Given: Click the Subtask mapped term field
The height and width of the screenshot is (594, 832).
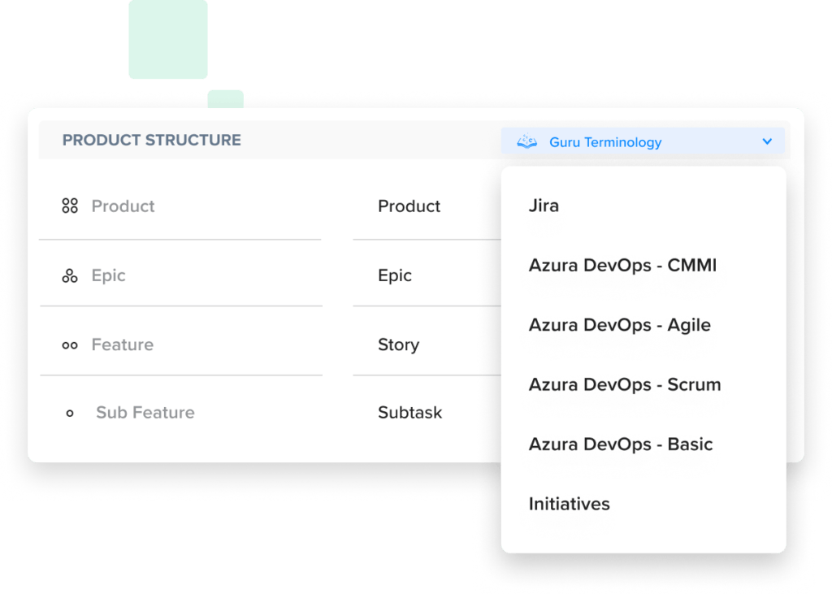Looking at the screenshot, I should coord(427,413).
